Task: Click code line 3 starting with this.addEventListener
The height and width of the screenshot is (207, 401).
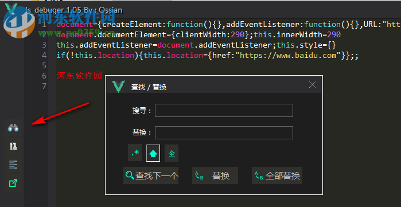Action: [196, 45]
